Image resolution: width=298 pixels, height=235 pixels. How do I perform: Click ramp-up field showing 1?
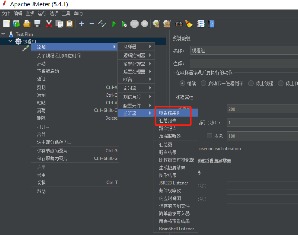coord(262,122)
